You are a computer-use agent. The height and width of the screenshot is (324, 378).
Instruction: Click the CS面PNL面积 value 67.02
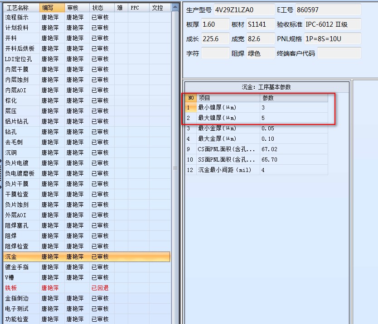[294, 149]
